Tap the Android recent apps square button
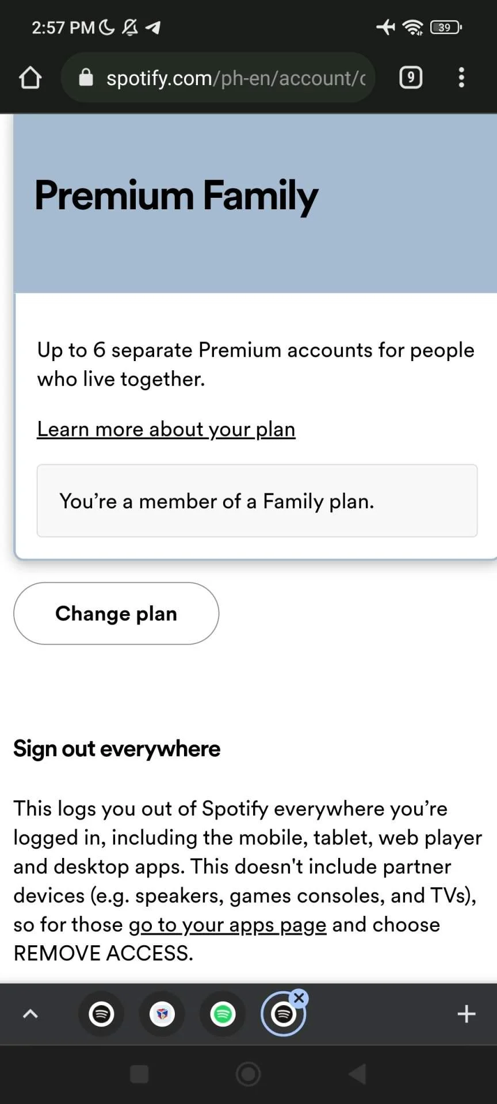 (x=139, y=1074)
